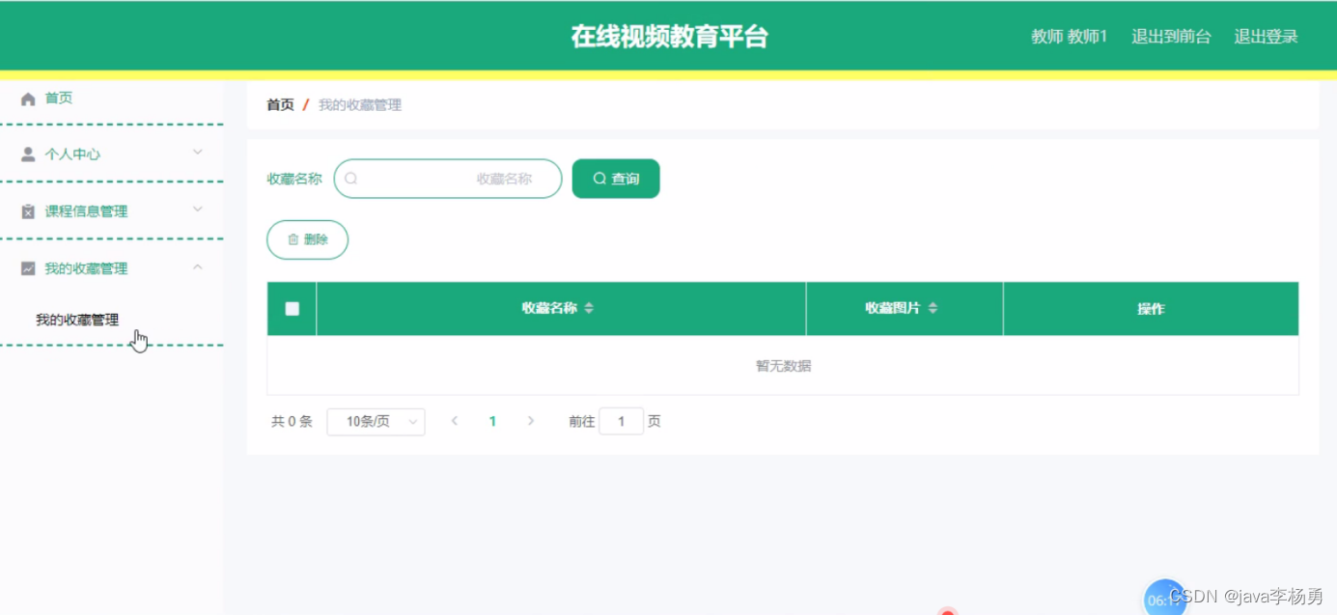Toggle the select-all checkbox in table header
The width and height of the screenshot is (1337, 615).
point(292,309)
